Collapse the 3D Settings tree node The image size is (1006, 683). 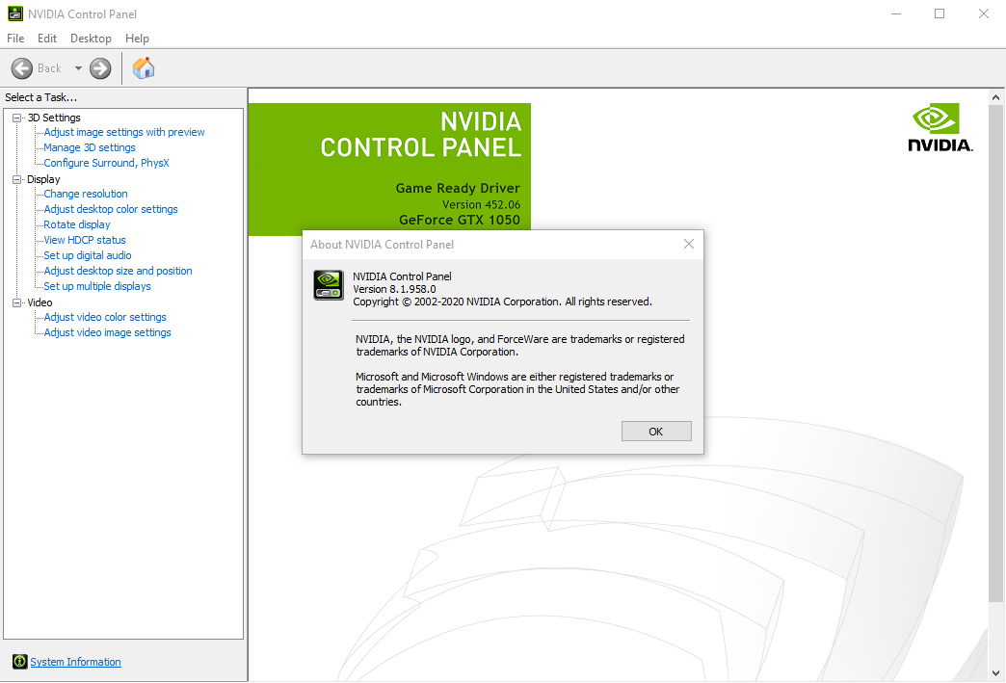[17, 118]
